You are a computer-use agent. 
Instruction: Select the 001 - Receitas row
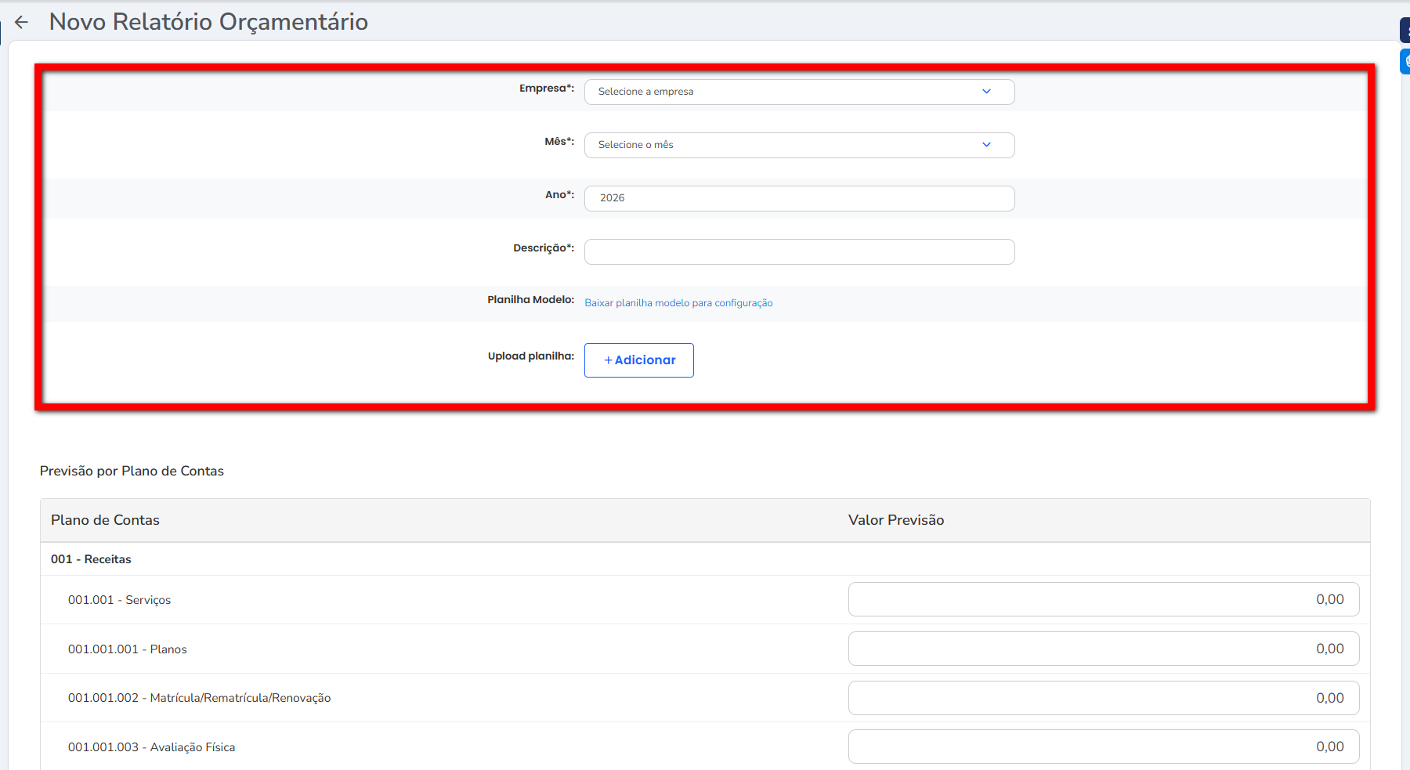[x=91, y=559]
